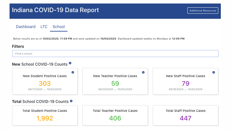Open the Additional Resources button

coord(203,11)
